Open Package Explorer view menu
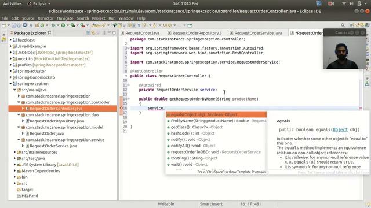Viewport: 371px width, 208px height. click(104, 33)
